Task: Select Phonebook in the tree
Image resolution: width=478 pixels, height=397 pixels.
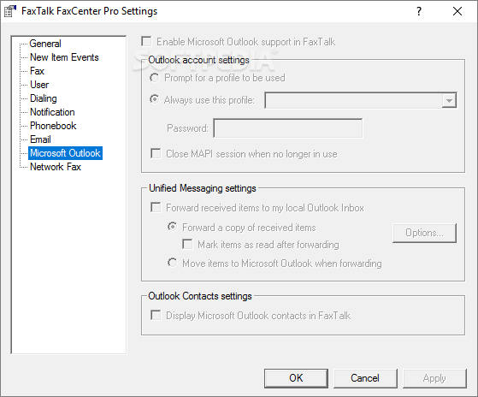Action: [53, 126]
